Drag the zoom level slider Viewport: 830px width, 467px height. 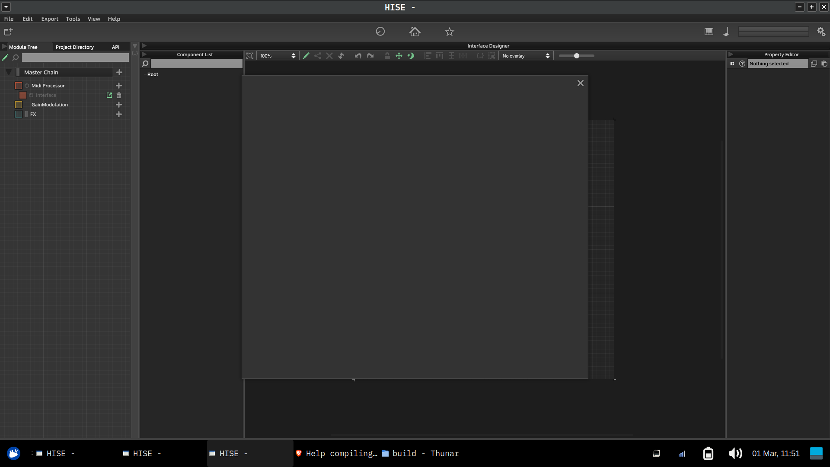tap(576, 56)
